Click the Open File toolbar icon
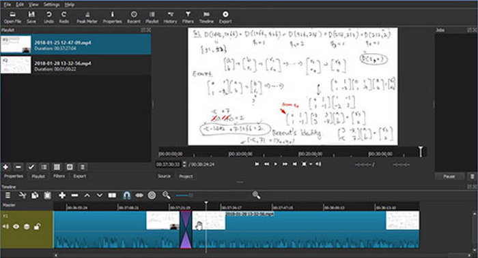 [x=12, y=17]
